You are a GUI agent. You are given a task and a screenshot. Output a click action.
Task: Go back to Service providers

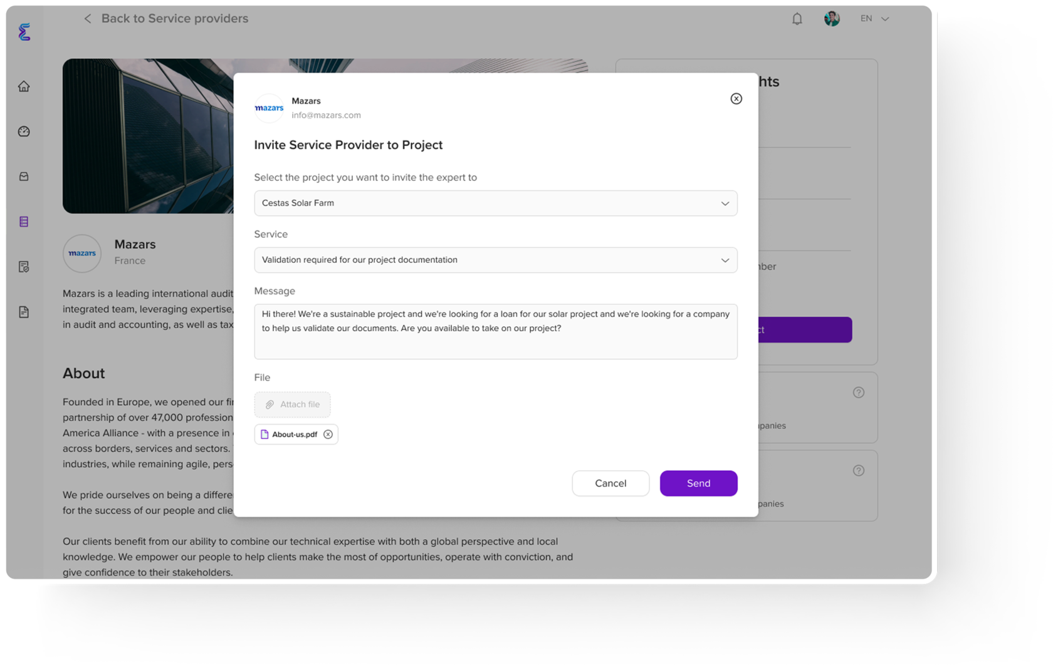pyautogui.click(x=166, y=19)
